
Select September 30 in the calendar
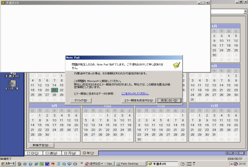coord(47,135)
